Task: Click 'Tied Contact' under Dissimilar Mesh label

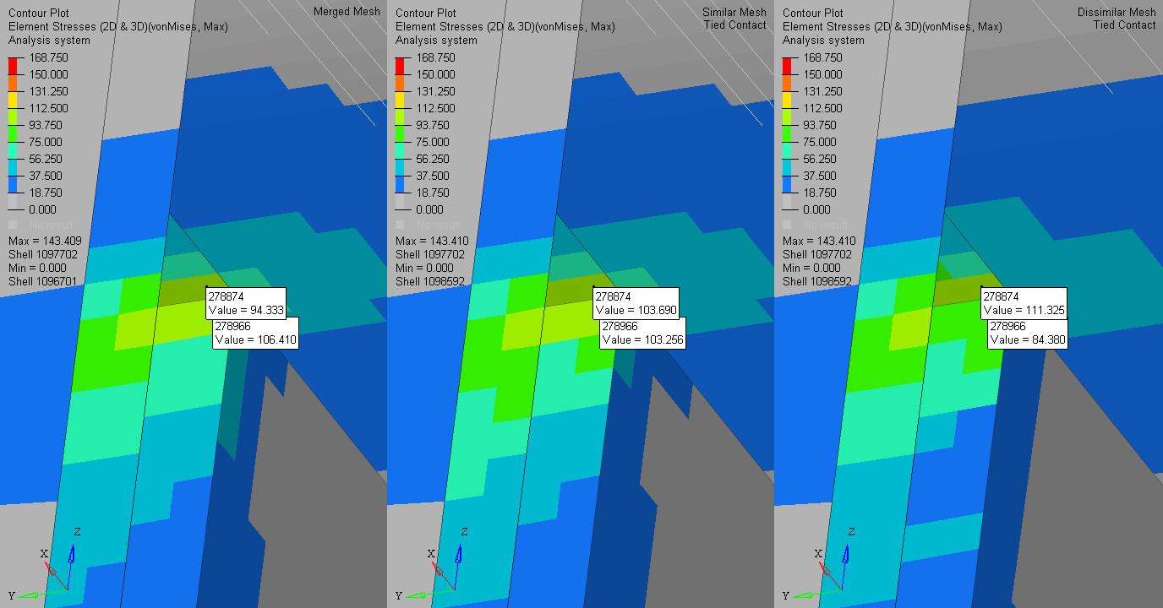Action: (x=1124, y=24)
